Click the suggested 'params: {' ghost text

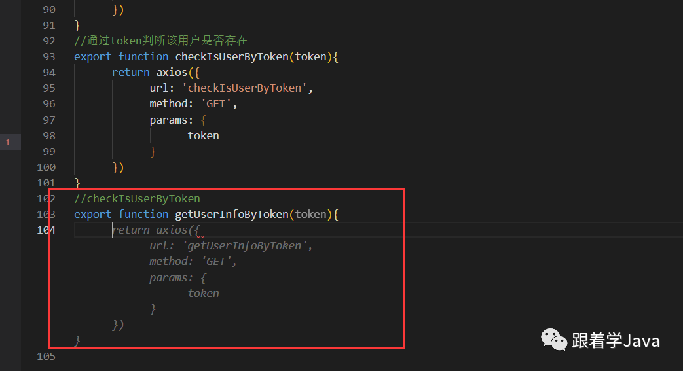(x=177, y=278)
